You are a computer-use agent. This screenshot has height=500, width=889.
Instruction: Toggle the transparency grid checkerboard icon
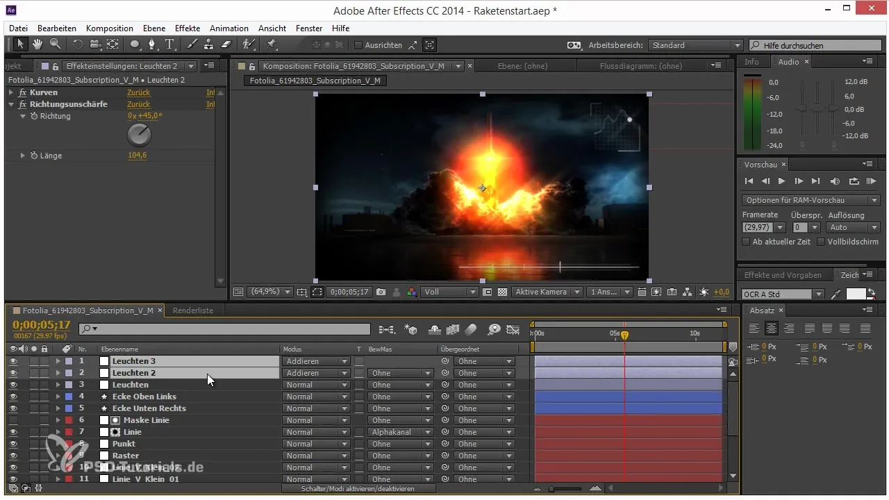coord(502,292)
